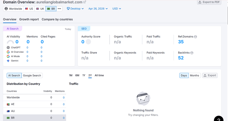Image resolution: width=228 pixels, height=121 pixels.
Task: Click the Cited Pages total value 0
Action: pos(42,42)
